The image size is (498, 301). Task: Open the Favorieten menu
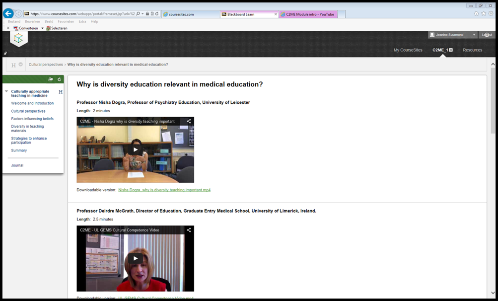click(x=66, y=21)
